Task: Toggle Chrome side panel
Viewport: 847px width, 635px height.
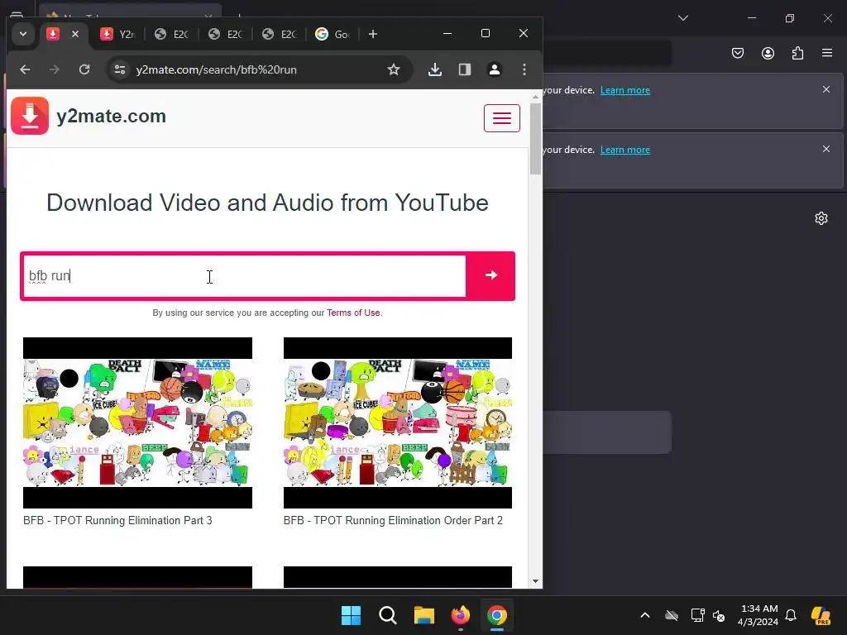Action: pos(465,69)
